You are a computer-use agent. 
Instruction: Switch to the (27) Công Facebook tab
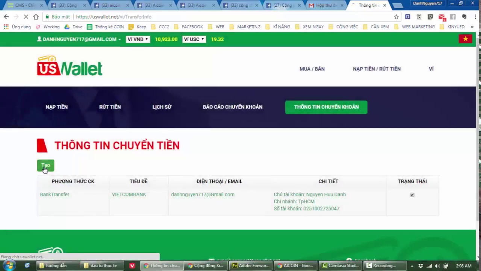click(283, 5)
